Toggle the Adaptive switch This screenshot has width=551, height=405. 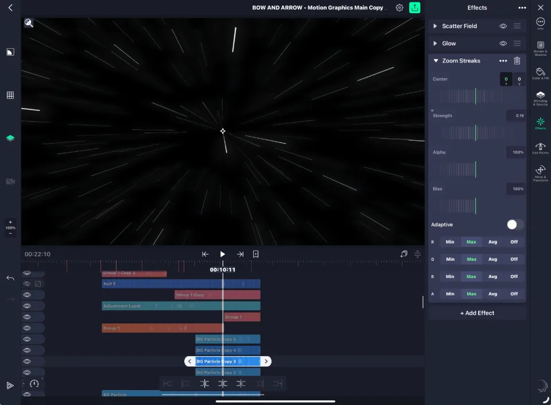515,225
